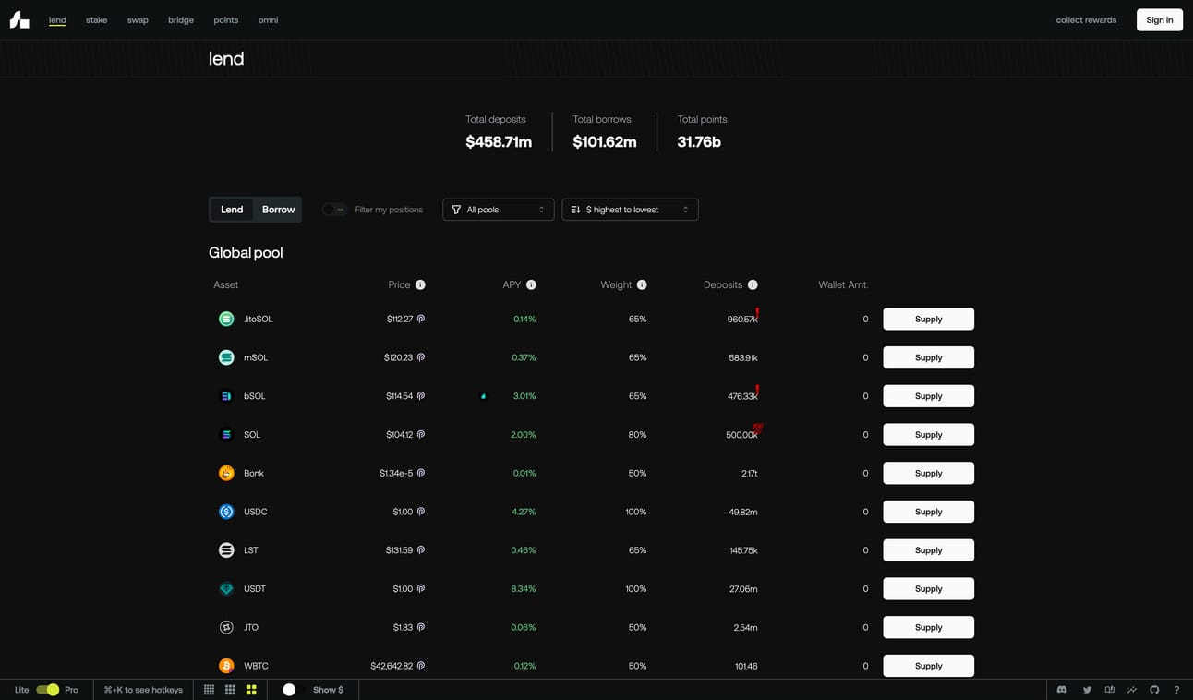Click the bSOL asset icon
The height and width of the screenshot is (700, 1193).
[x=226, y=396]
